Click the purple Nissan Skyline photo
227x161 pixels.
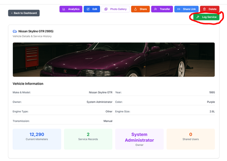[x=113, y=59]
